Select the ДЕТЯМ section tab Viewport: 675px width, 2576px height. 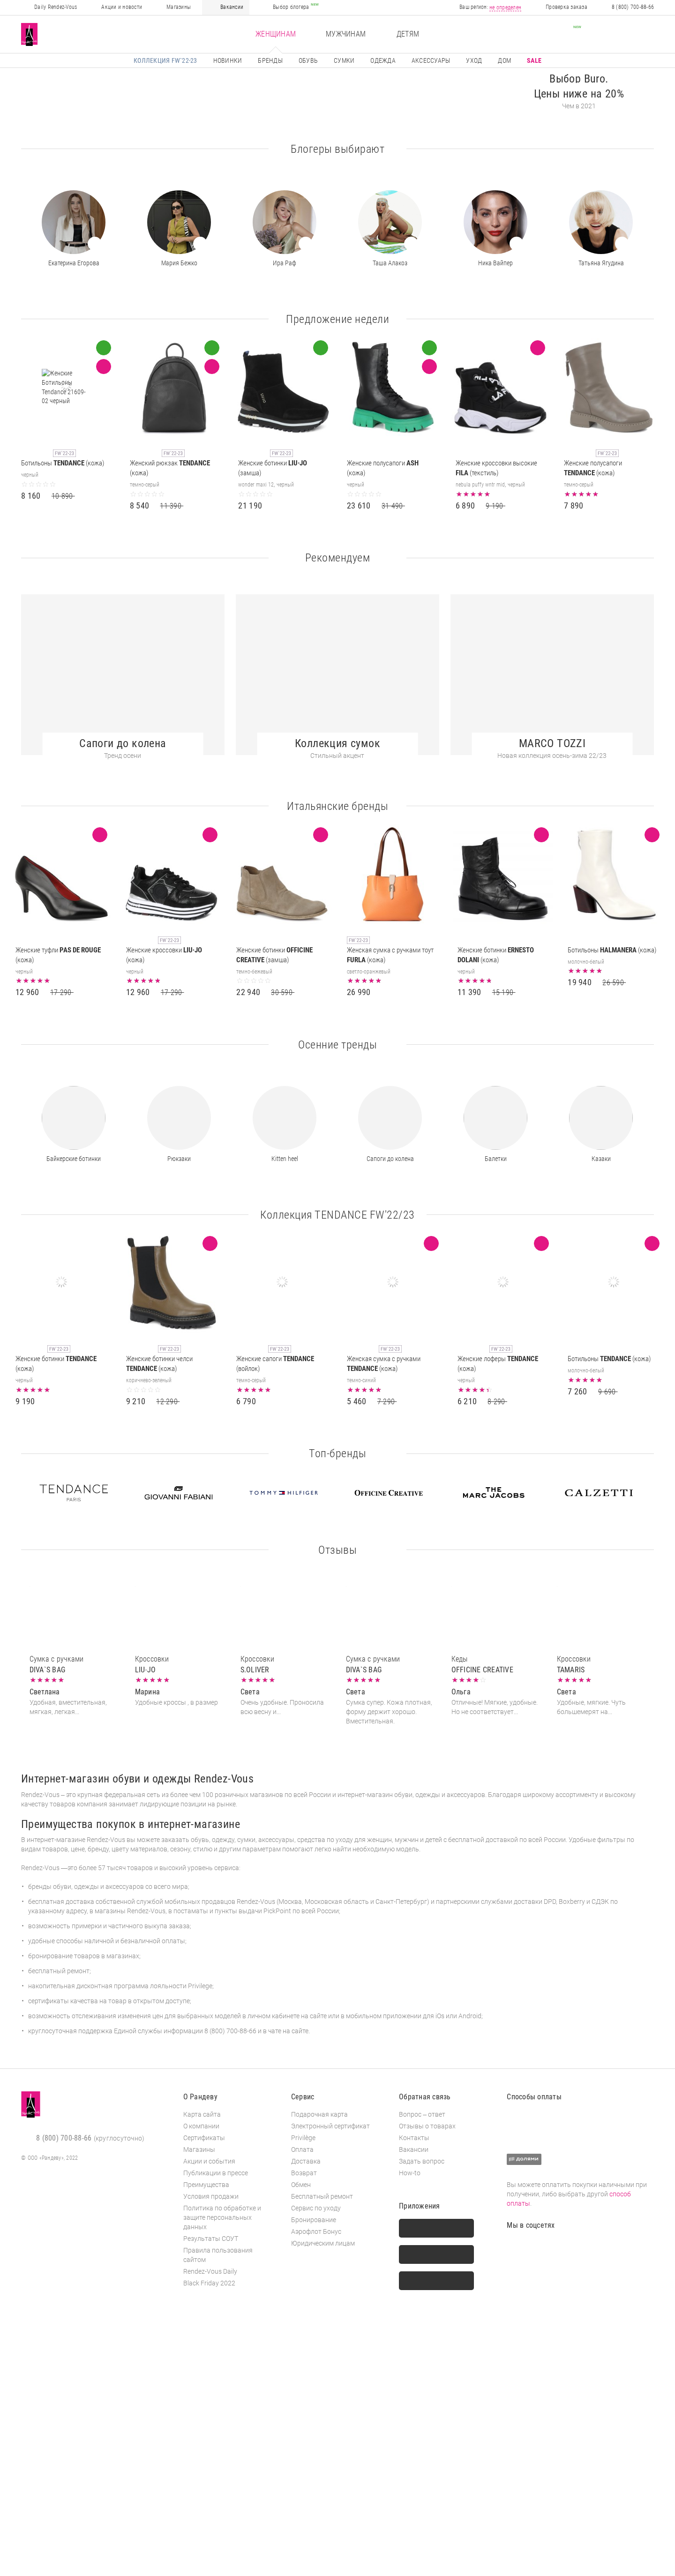click(407, 34)
